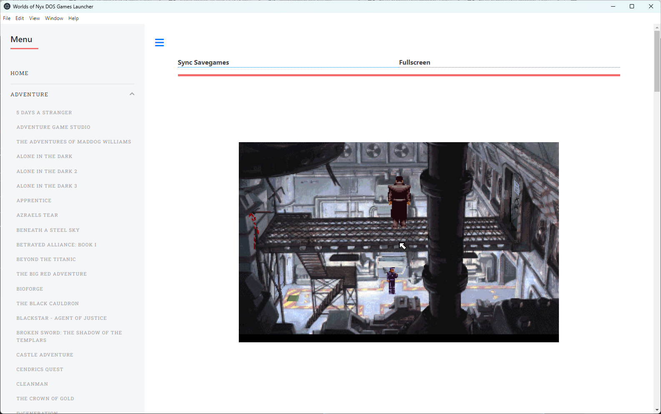Go to the Home link
This screenshot has width=661, height=414.
pyautogui.click(x=20, y=73)
